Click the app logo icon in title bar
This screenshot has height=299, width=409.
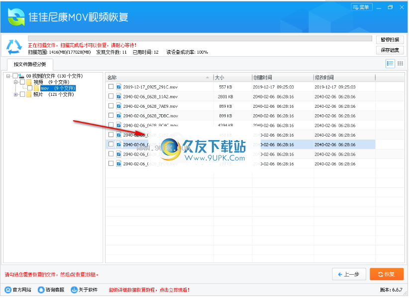click(x=16, y=17)
